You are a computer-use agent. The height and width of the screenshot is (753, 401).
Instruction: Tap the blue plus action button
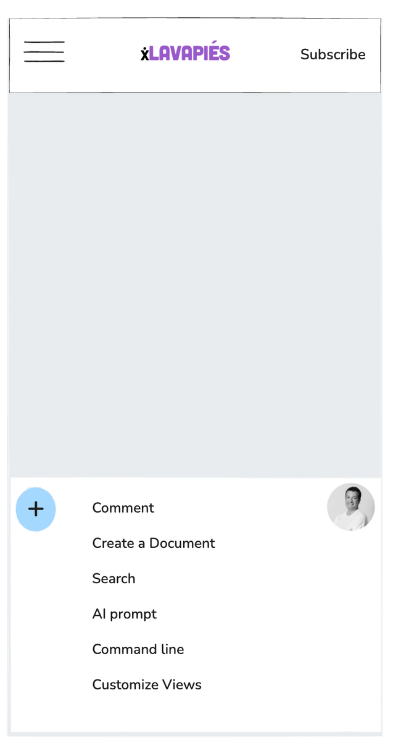click(x=36, y=509)
